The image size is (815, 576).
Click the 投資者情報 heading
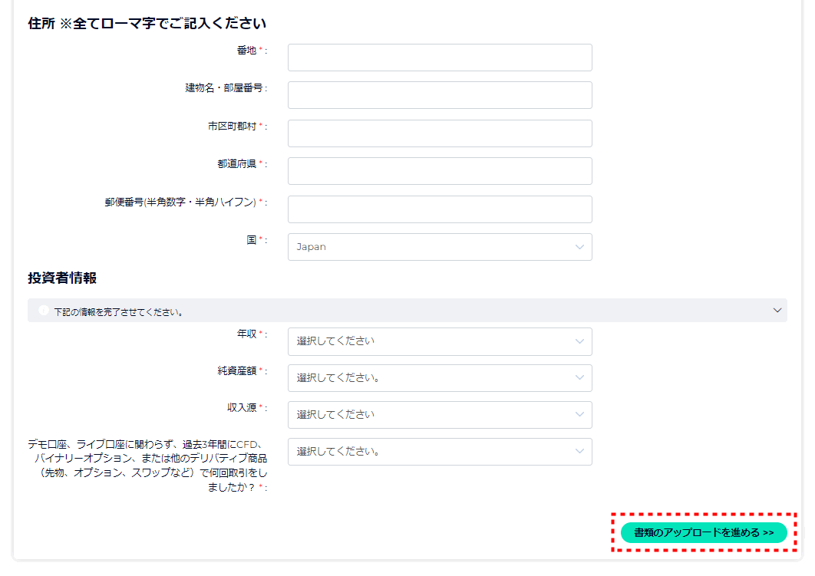click(x=62, y=278)
